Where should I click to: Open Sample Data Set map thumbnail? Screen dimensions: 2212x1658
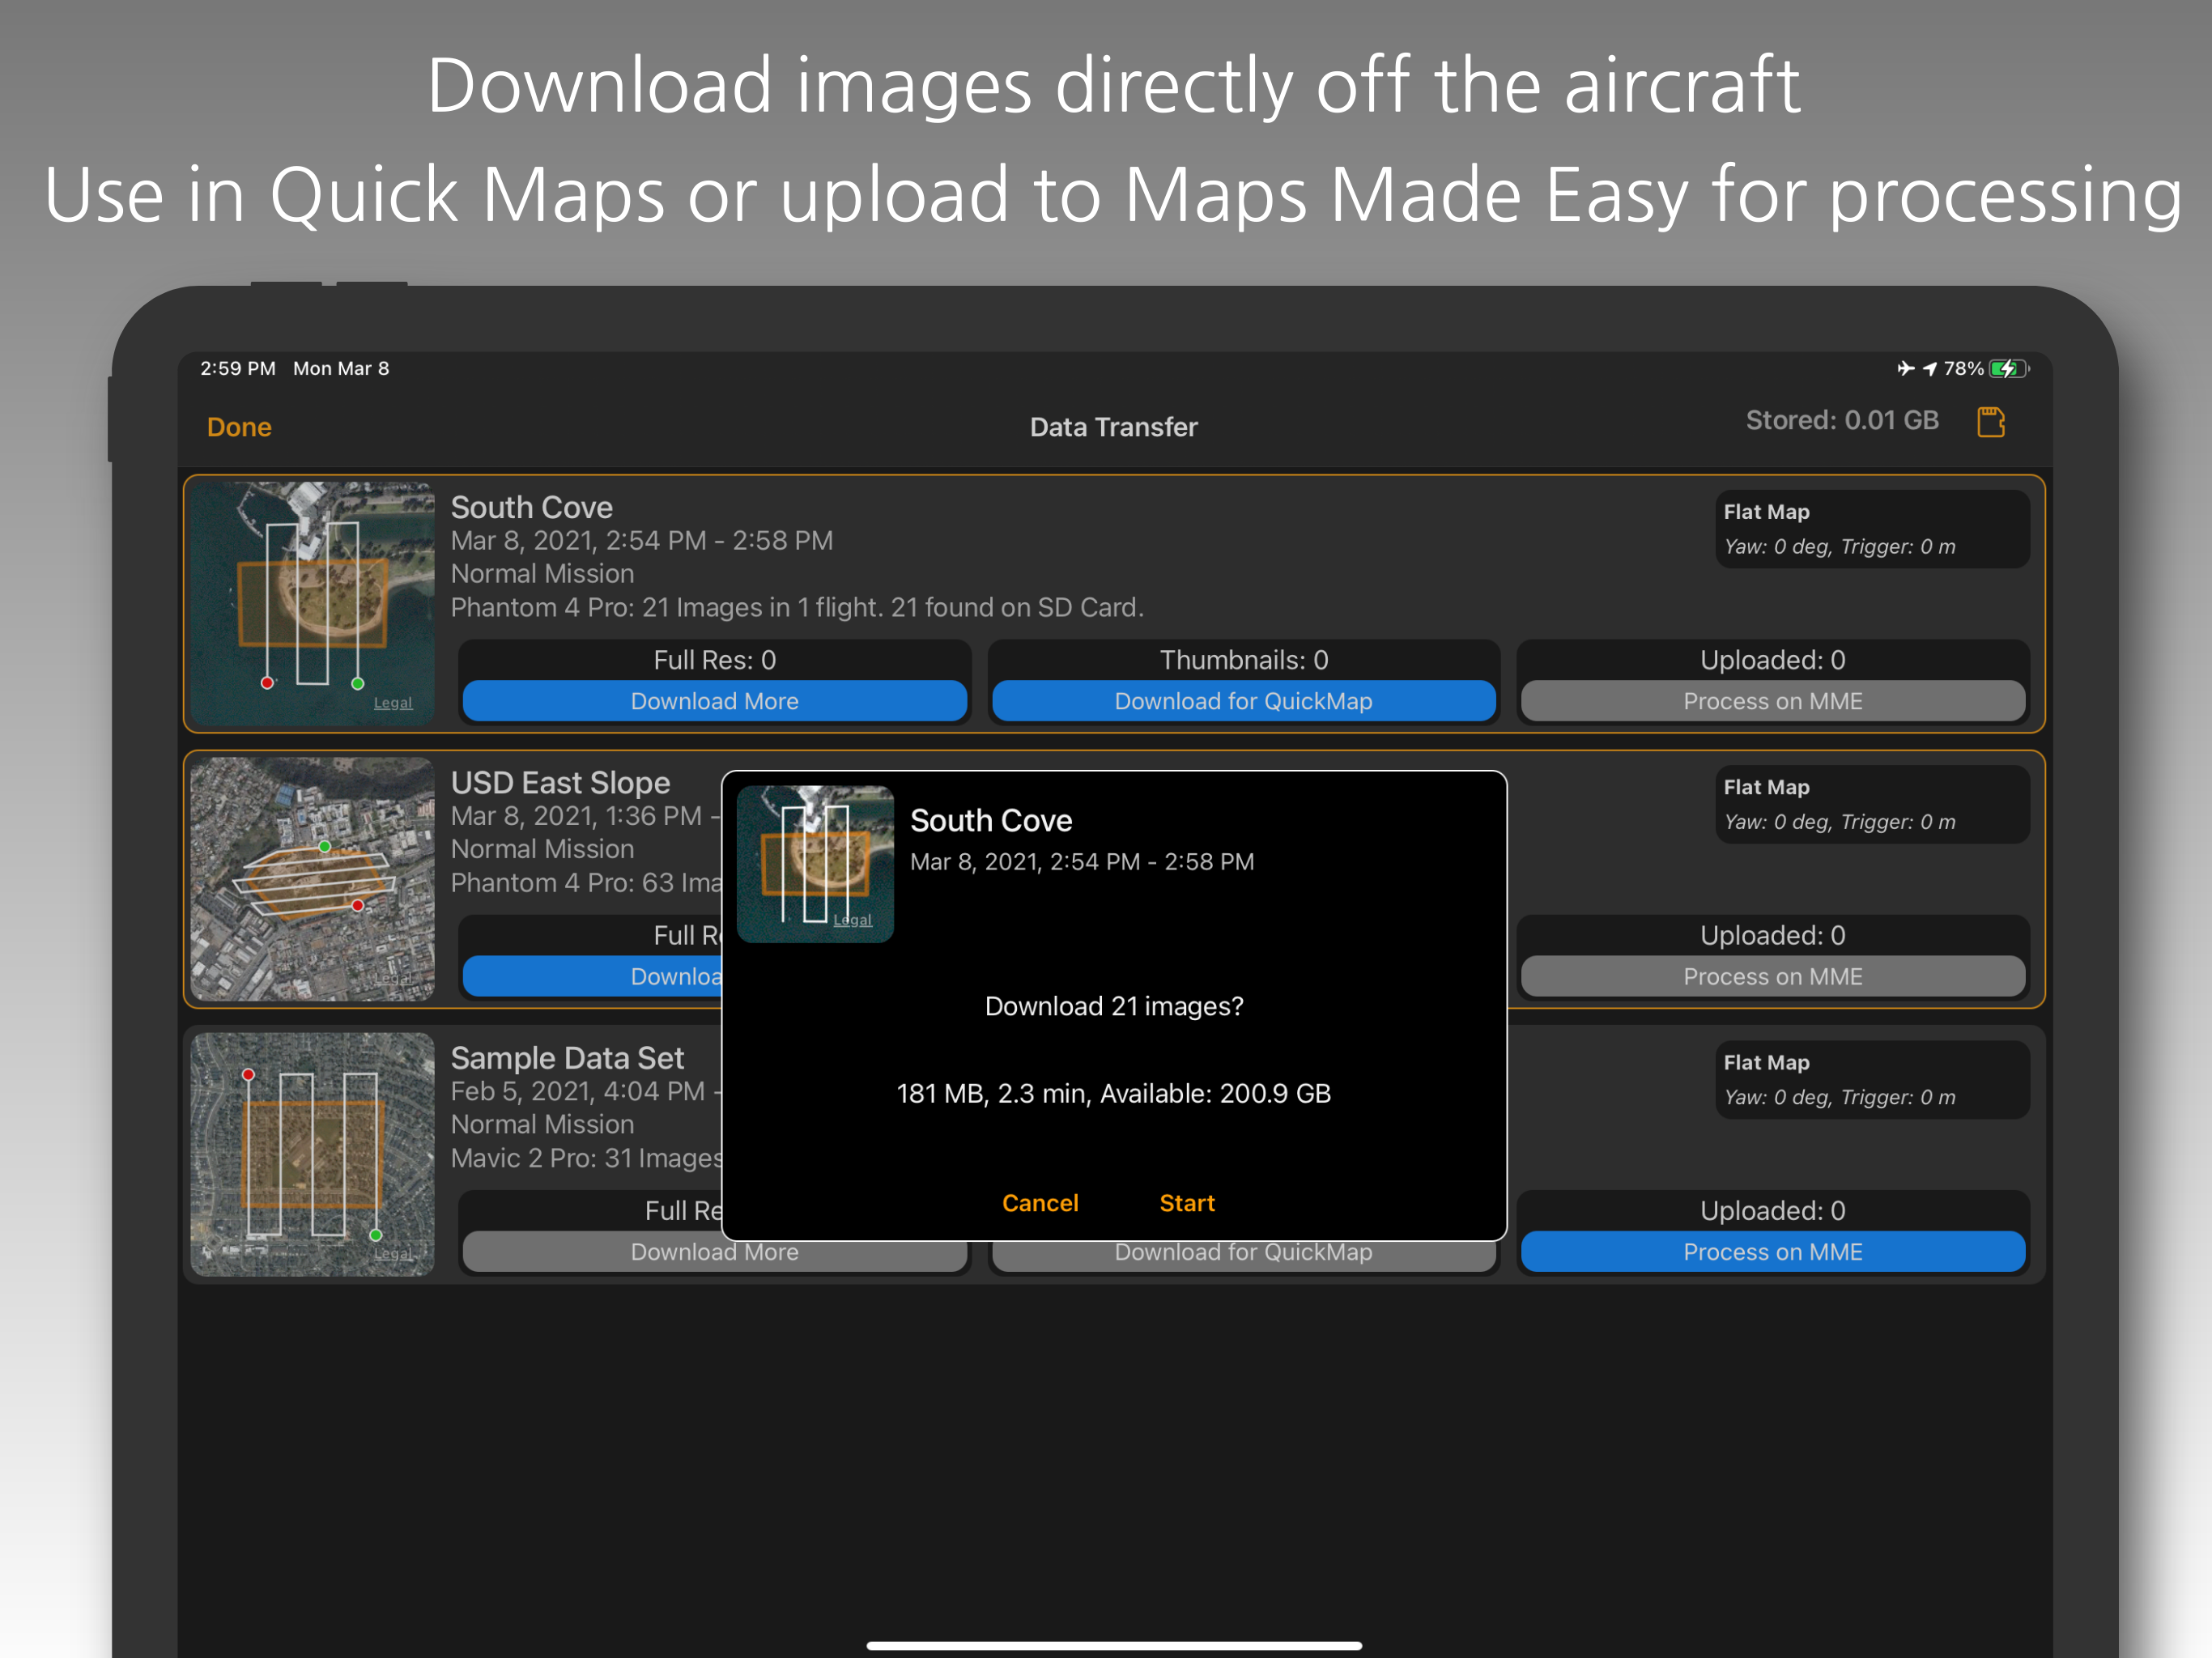(312, 1154)
